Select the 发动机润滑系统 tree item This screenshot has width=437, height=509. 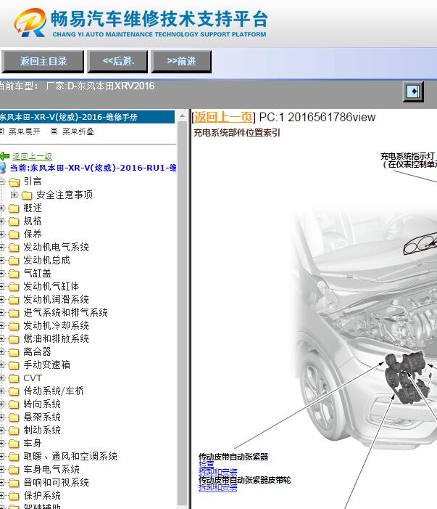coord(56,299)
